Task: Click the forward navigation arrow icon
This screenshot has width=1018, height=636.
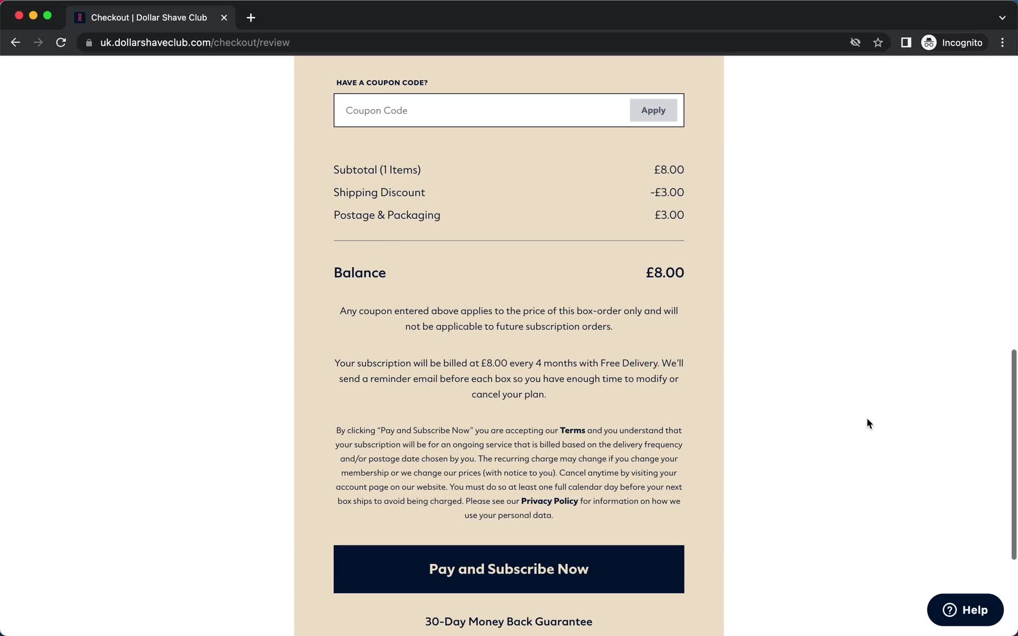Action: (38, 42)
